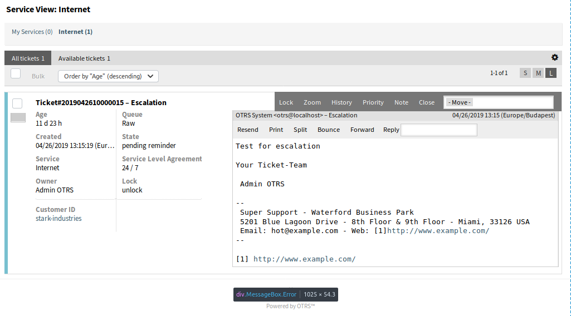Click Powered by OTRS footer link
This screenshot has height=316, width=571.
coord(291,306)
